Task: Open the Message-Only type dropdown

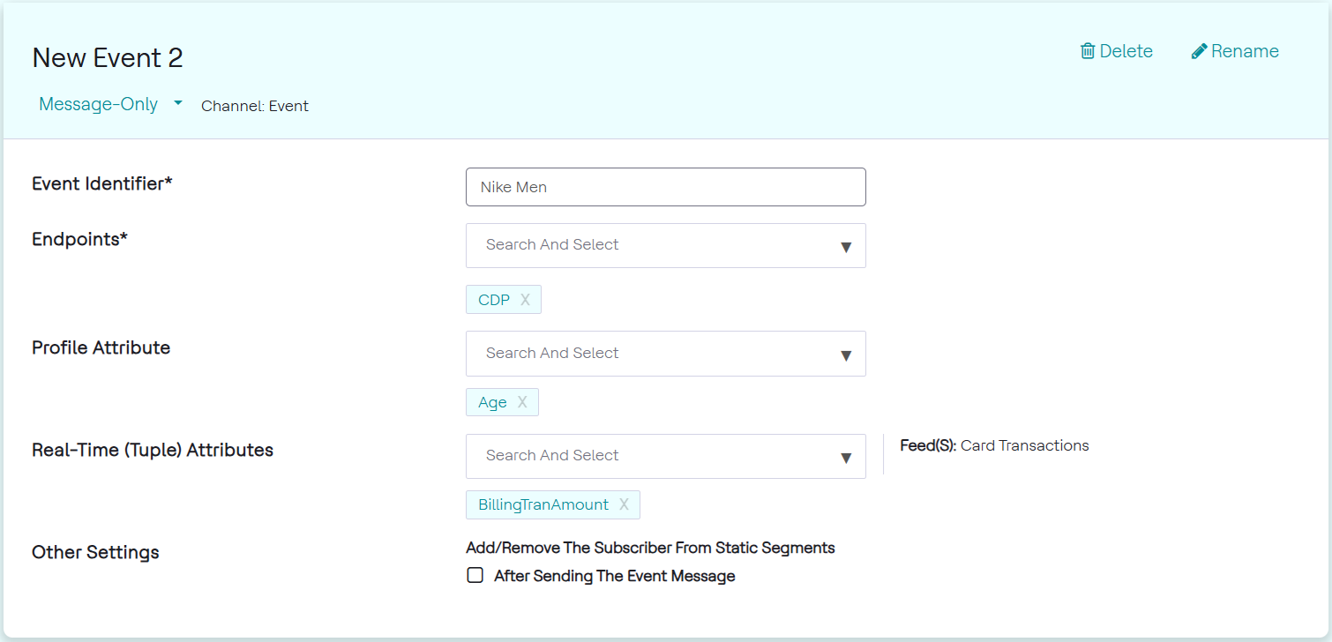Action: [x=178, y=103]
